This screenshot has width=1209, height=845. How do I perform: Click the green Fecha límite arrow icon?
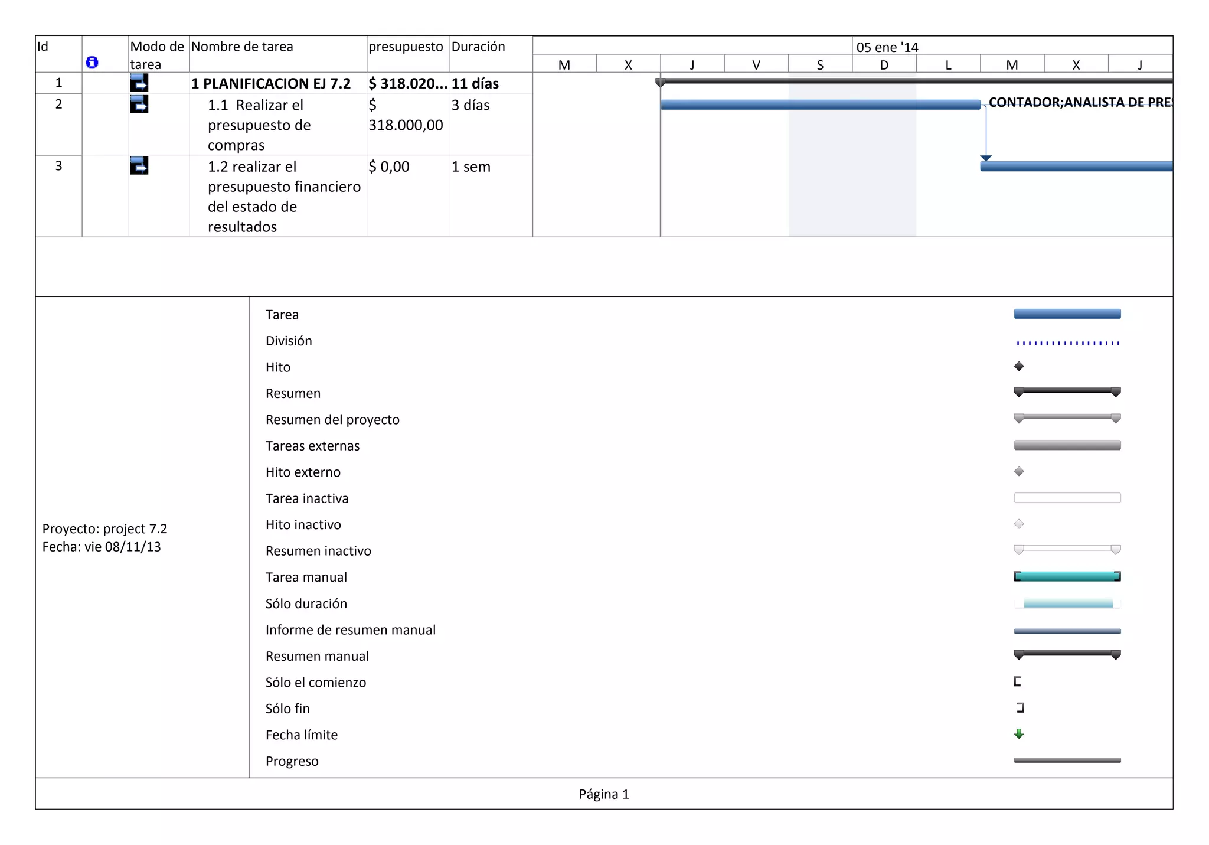click(x=1018, y=734)
